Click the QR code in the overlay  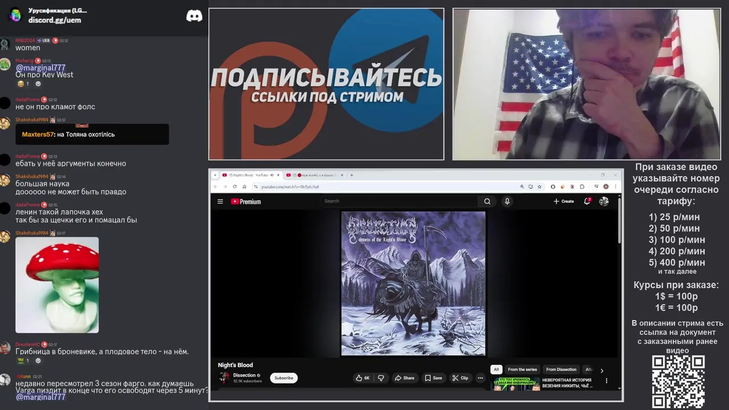point(678,382)
